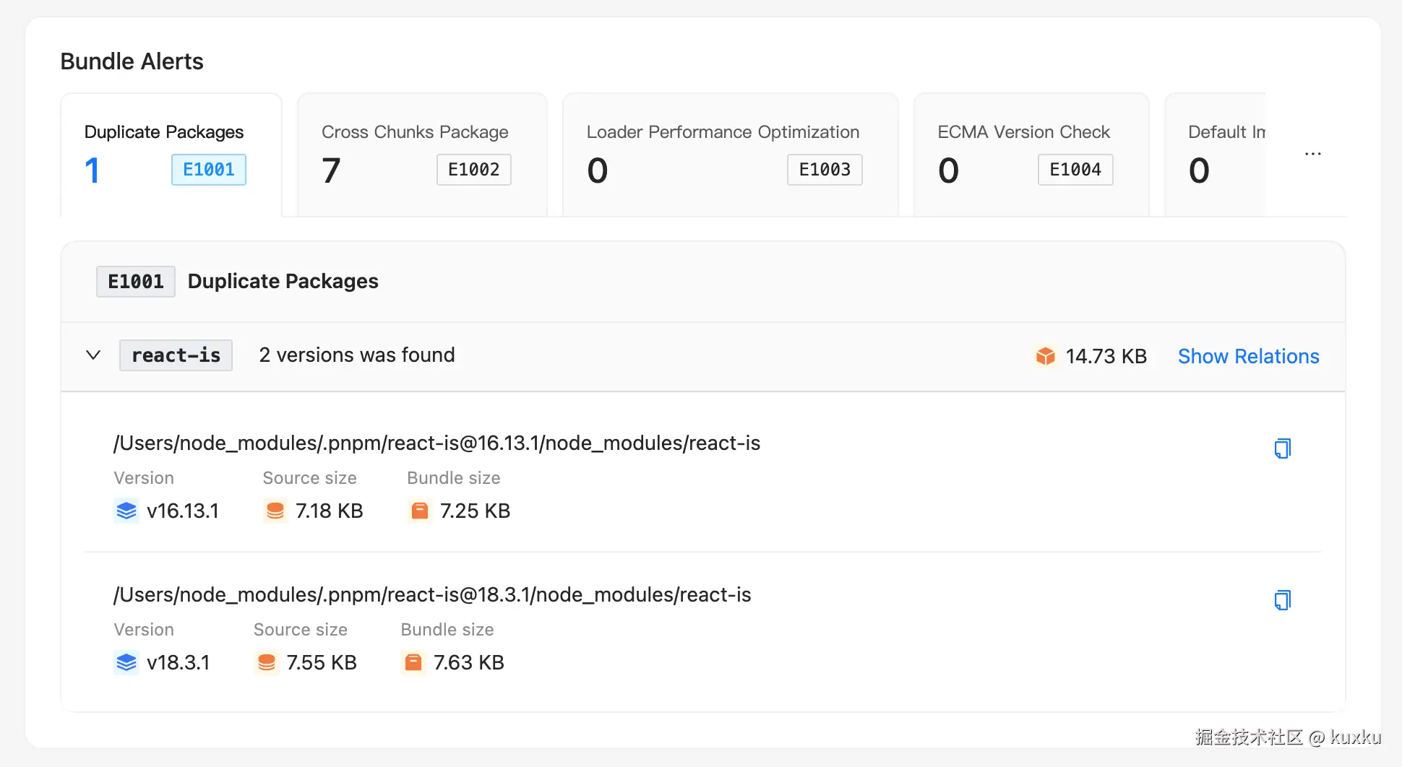Click the E1002 code tag
The height and width of the screenshot is (767, 1402).
[x=473, y=170]
